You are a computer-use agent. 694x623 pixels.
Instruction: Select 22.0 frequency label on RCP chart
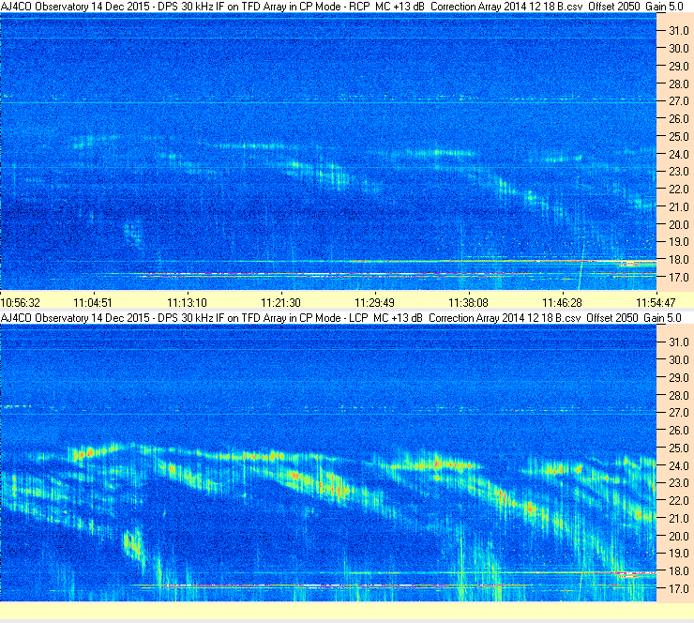(x=679, y=190)
